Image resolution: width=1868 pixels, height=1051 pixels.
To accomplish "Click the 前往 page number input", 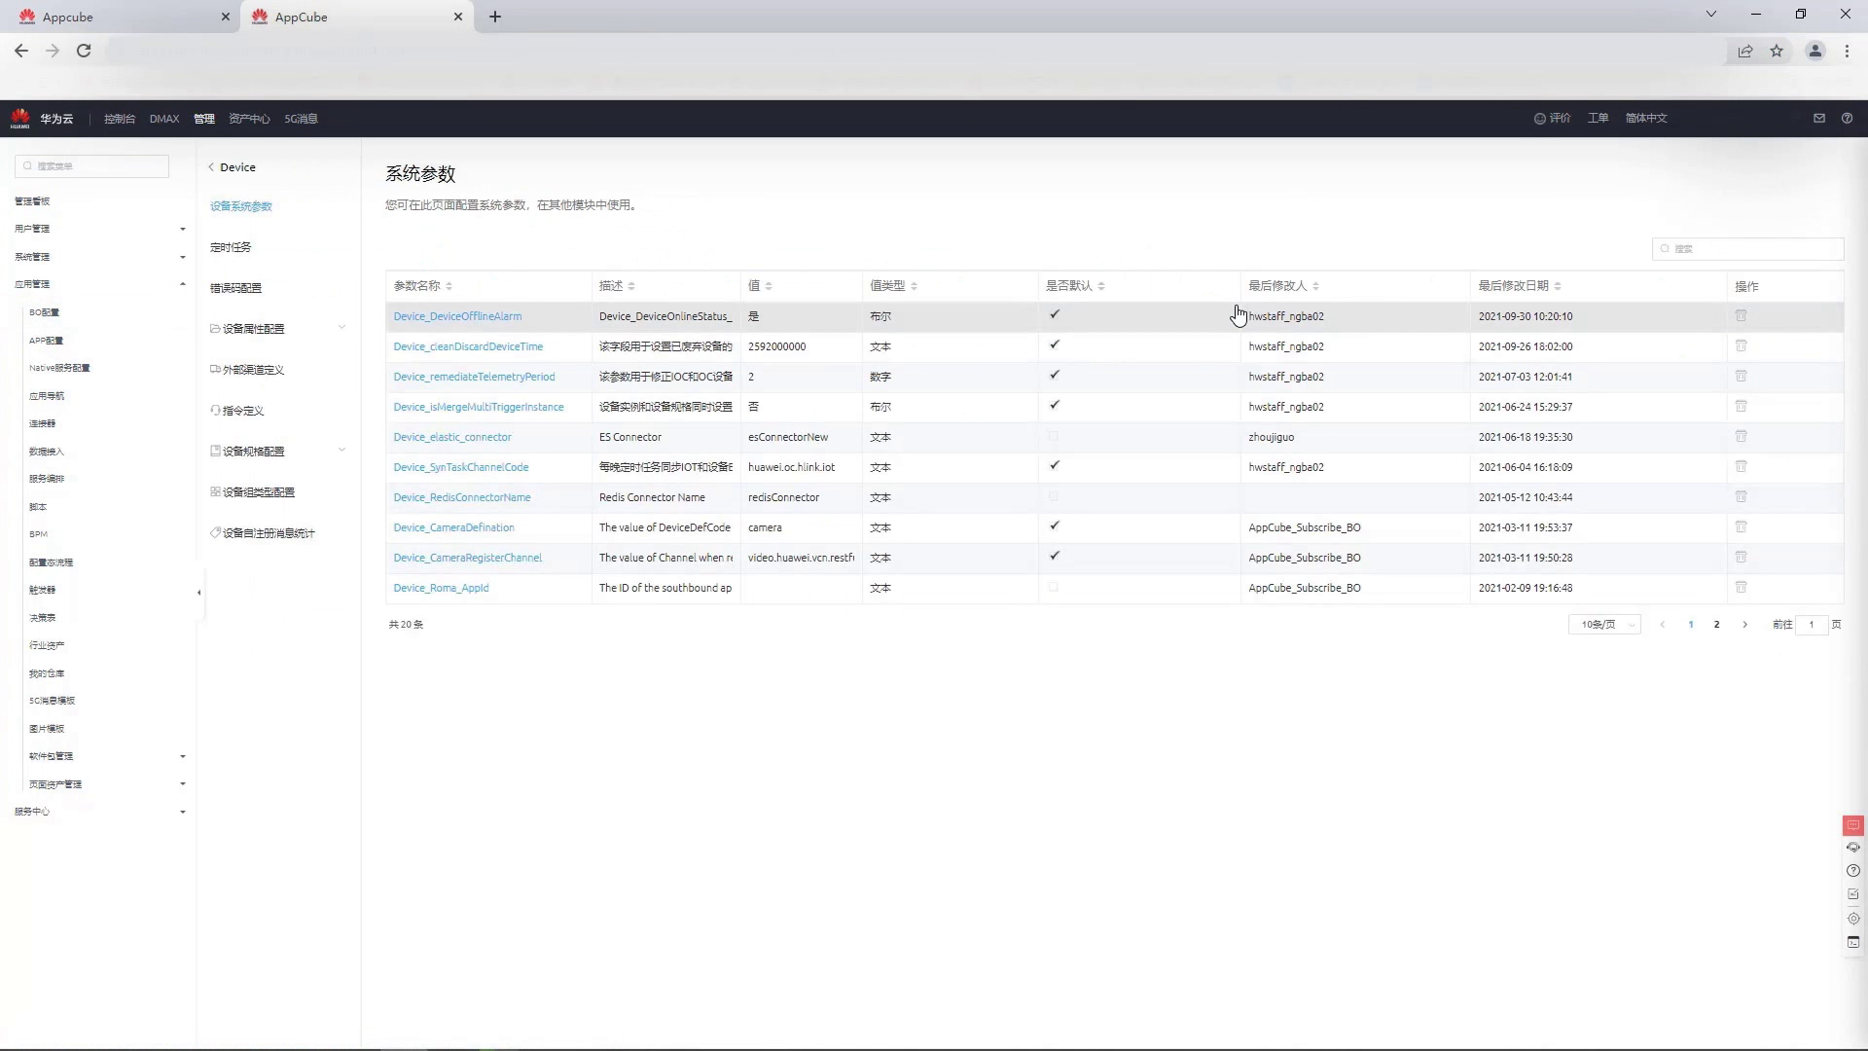I will click(x=1812, y=625).
